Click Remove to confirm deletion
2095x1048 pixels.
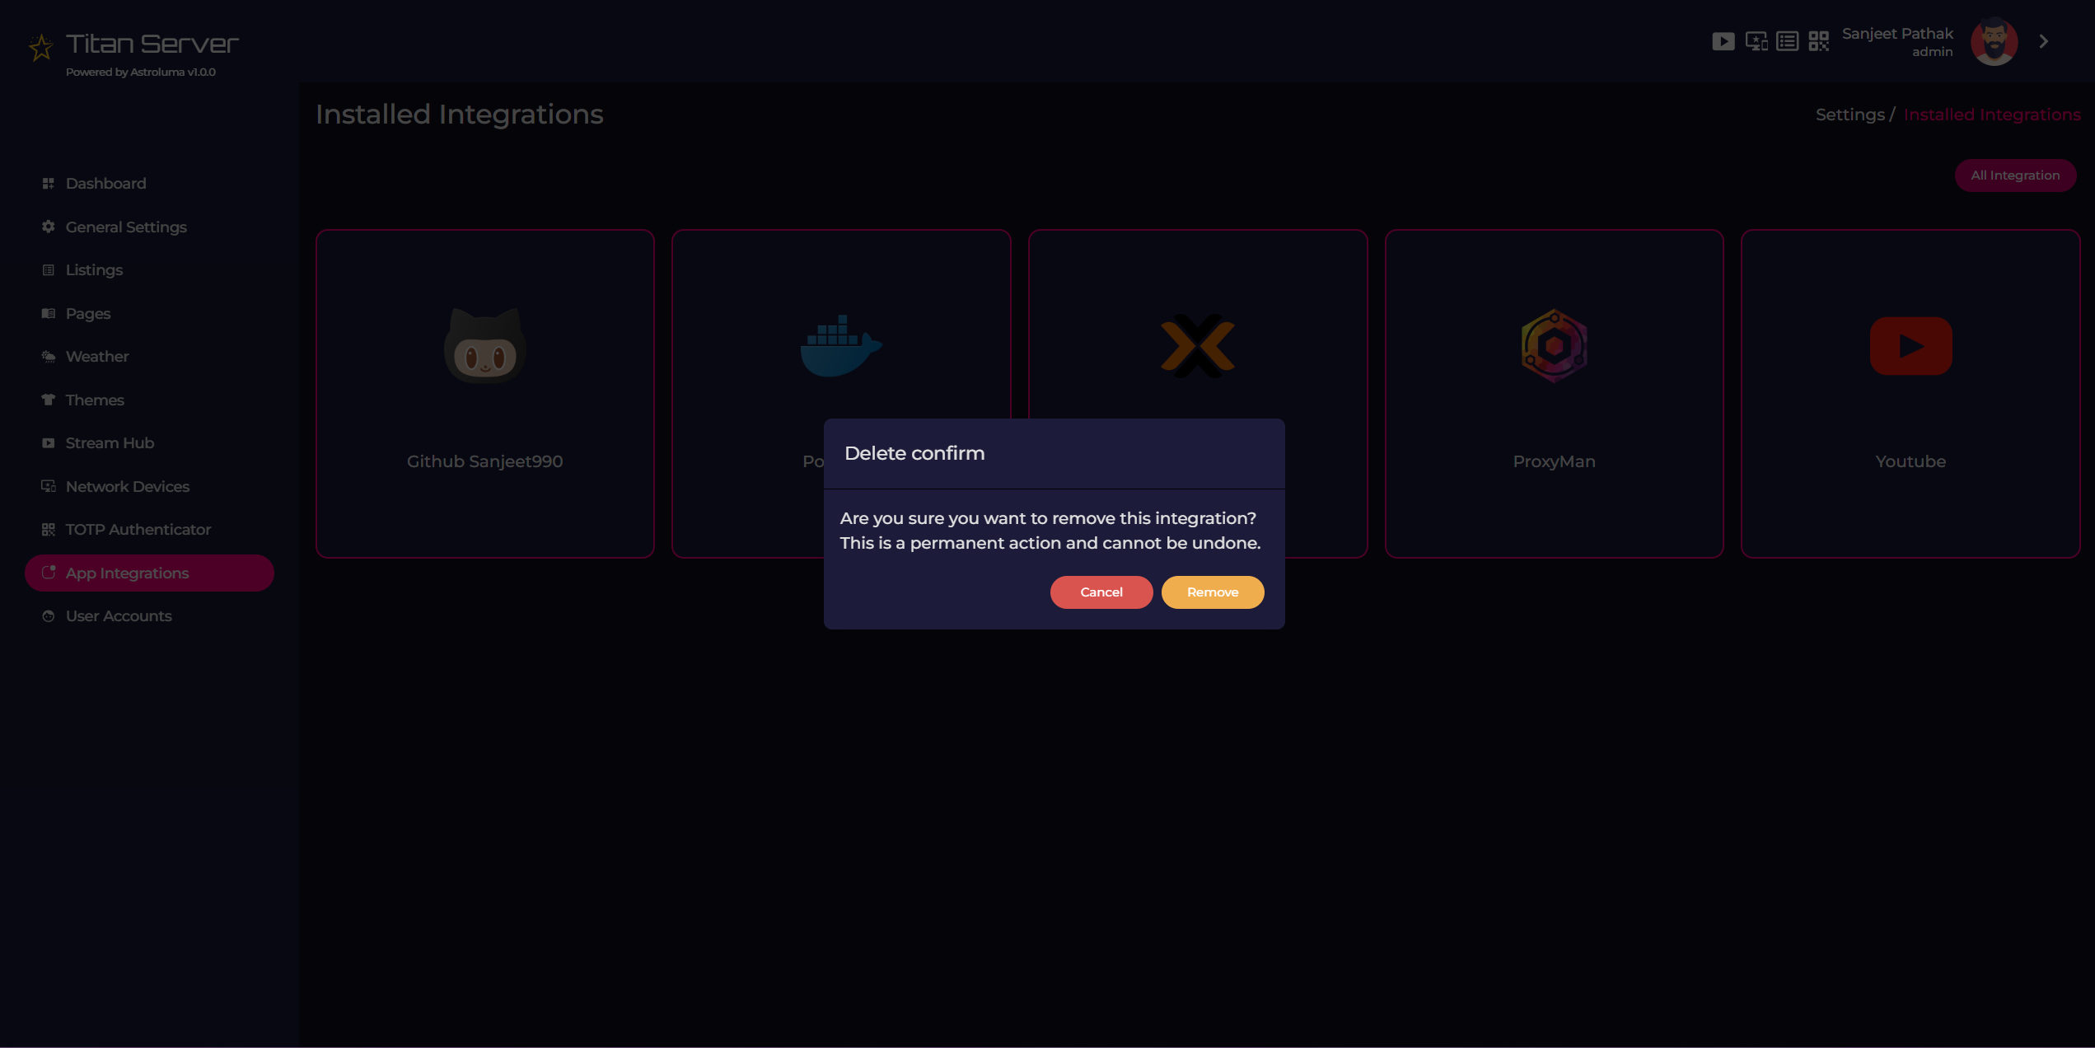[1212, 592]
